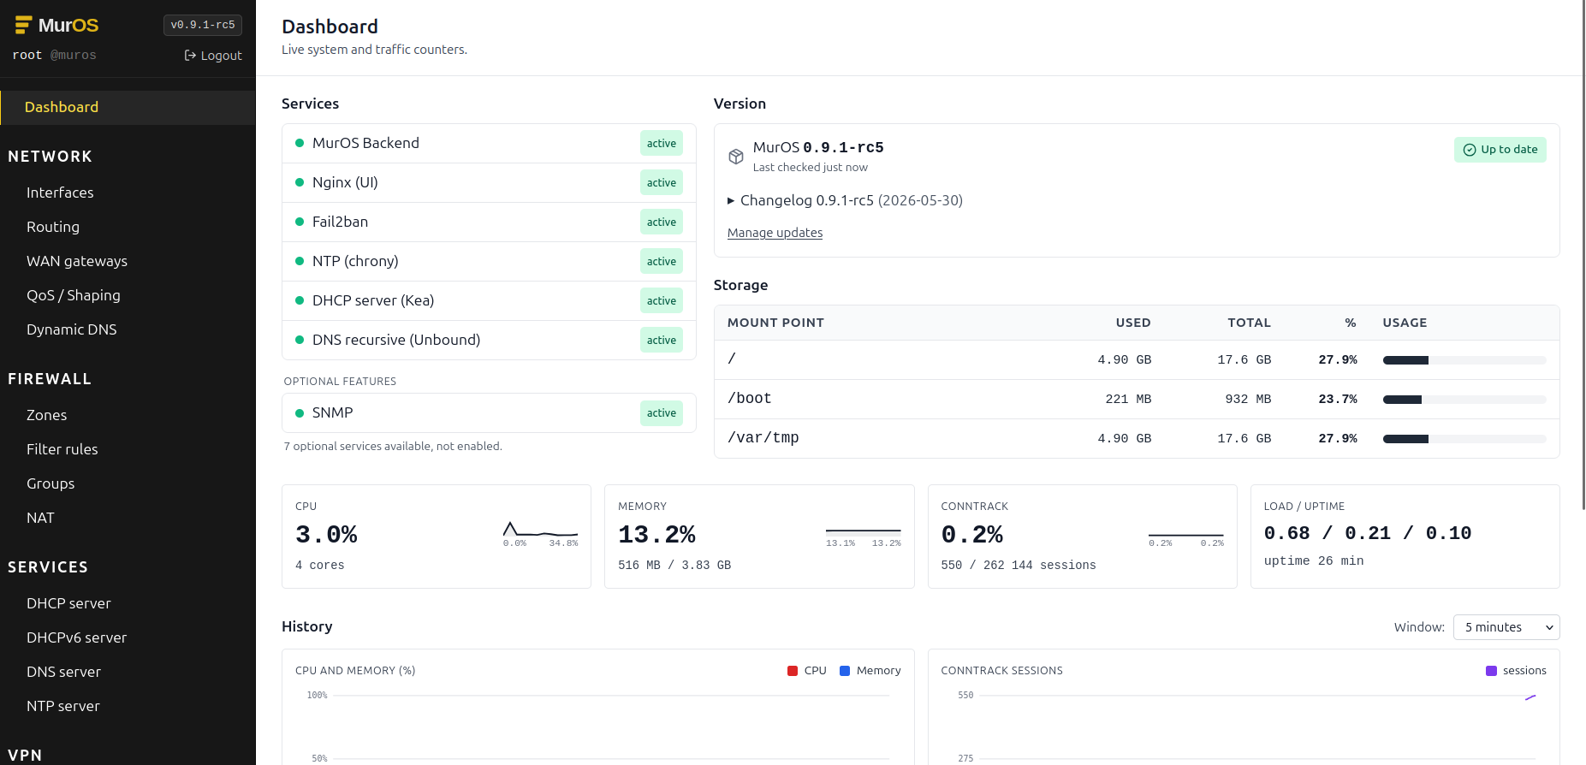Click the NTP (chrony) service row
This screenshot has width=1586, height=765.
click(x=489, y=261)
